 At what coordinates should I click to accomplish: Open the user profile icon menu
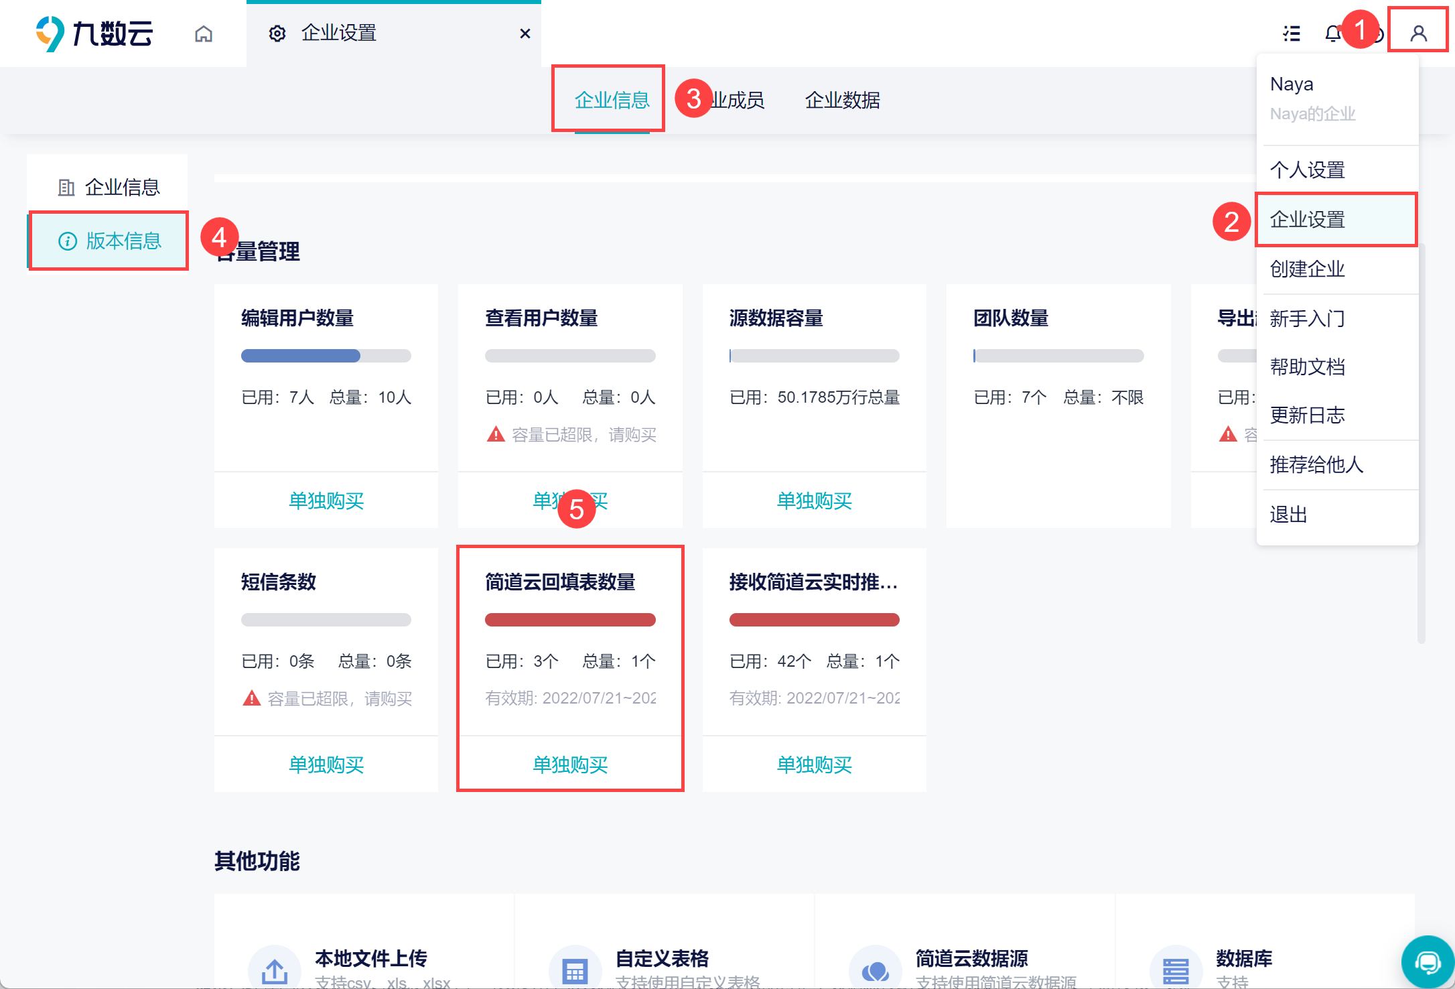point(1418,33)
